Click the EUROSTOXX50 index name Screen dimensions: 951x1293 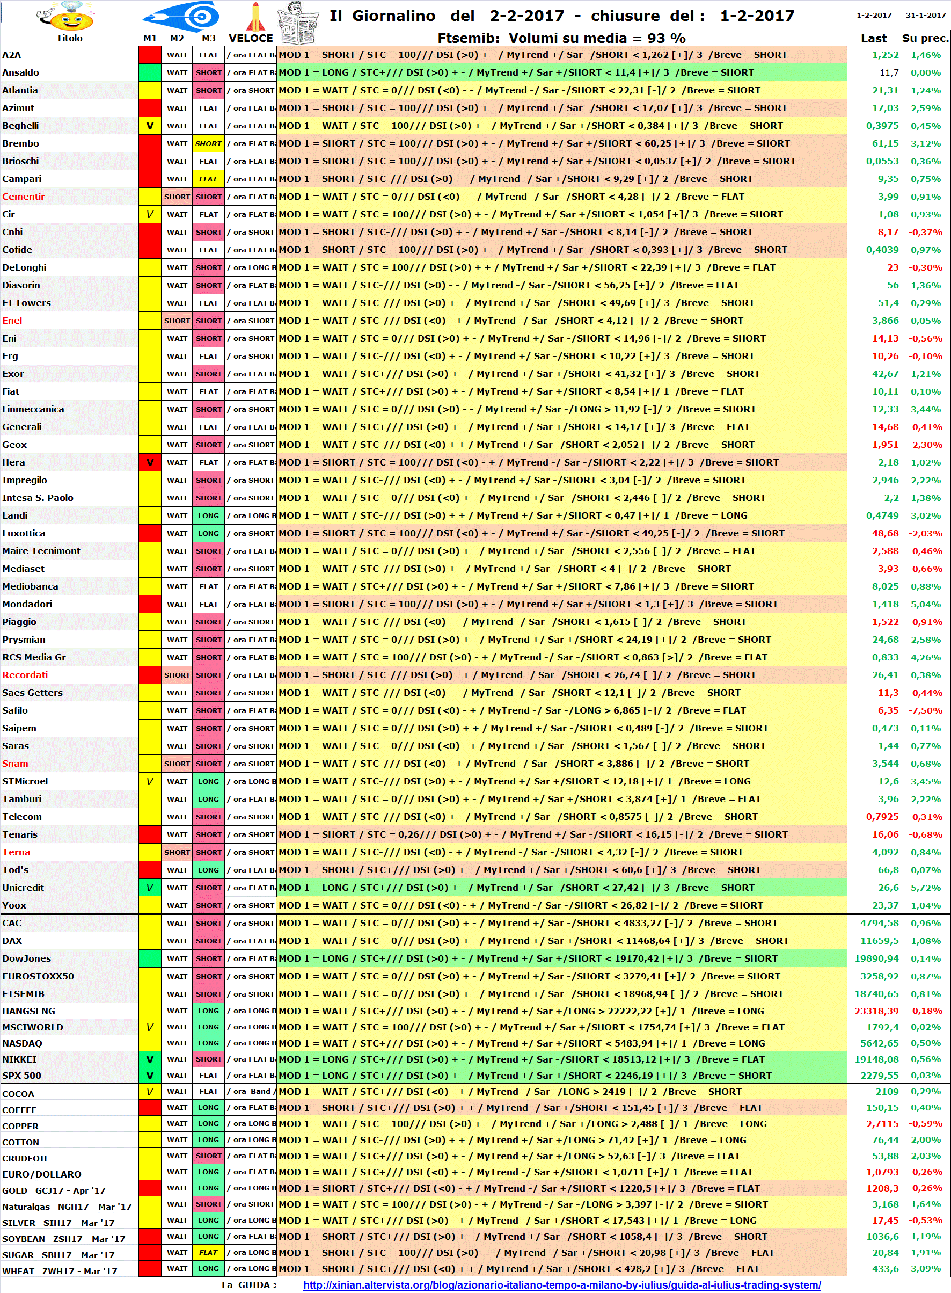(x=38, y=976)
